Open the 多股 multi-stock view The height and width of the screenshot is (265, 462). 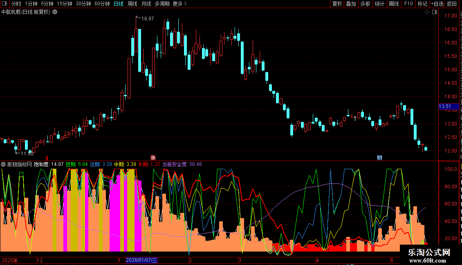pyautogui.click(x=365, y=4)
